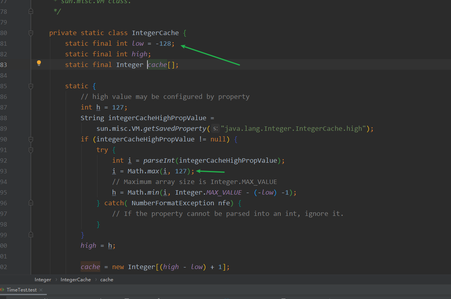The width and height of the screenshot is (451, 299).
Task: Collapse the try block using the arrow at line 91
Action: coord(31,150)
